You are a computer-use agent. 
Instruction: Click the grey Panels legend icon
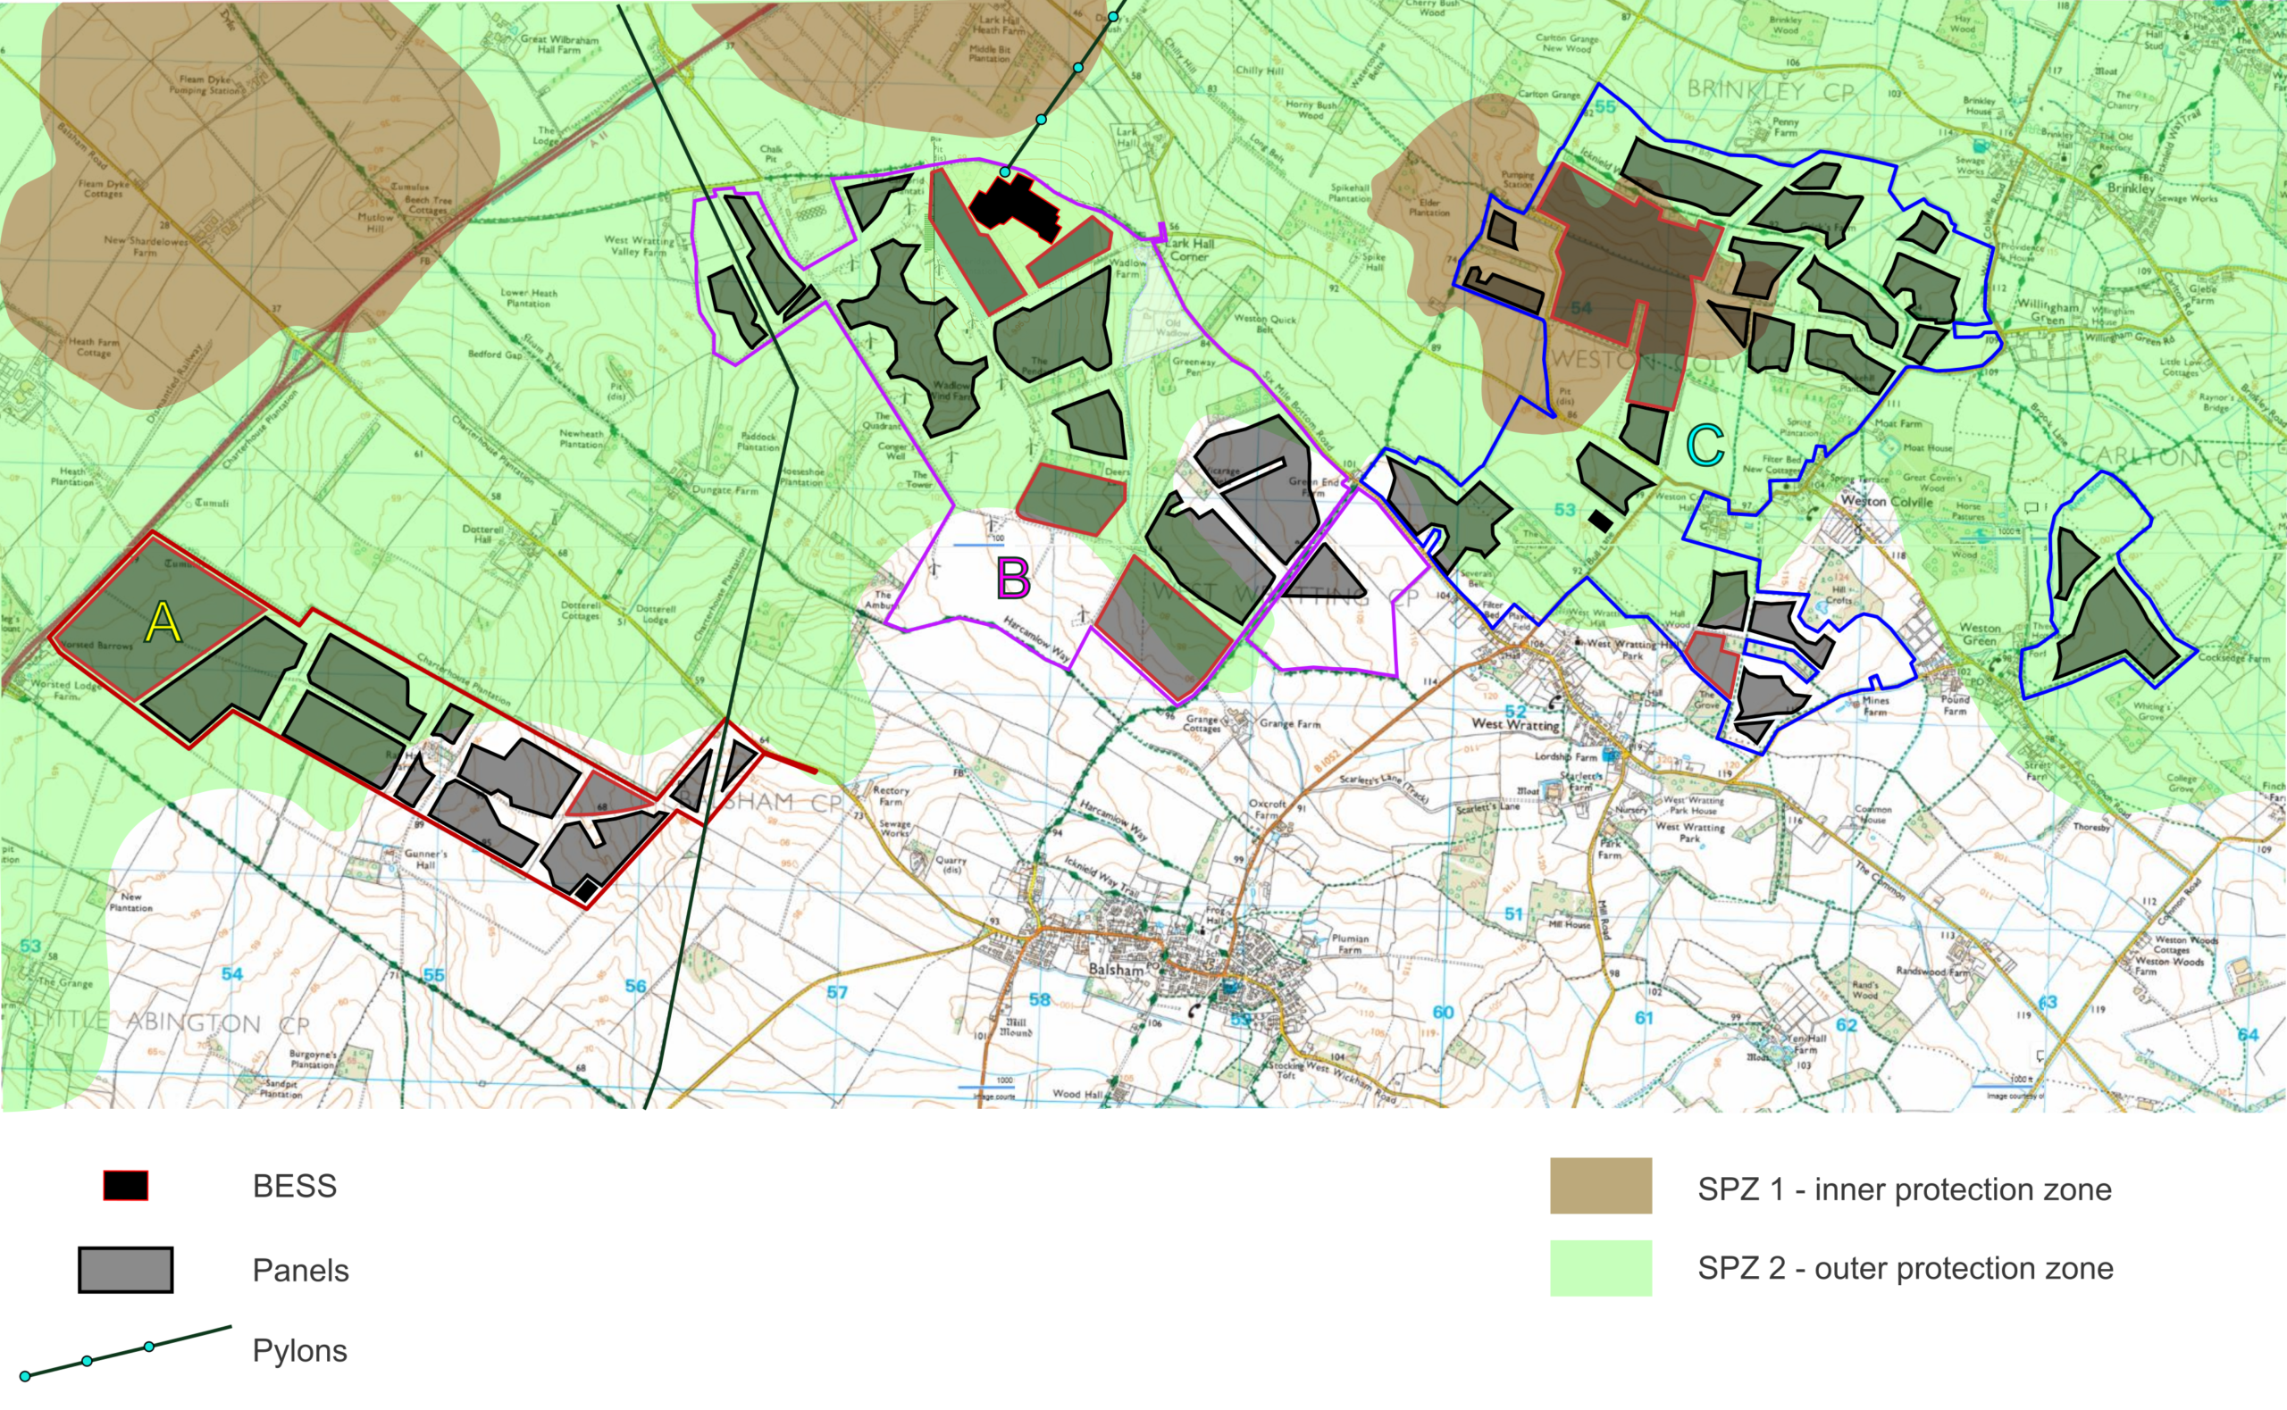[125, 1269]
